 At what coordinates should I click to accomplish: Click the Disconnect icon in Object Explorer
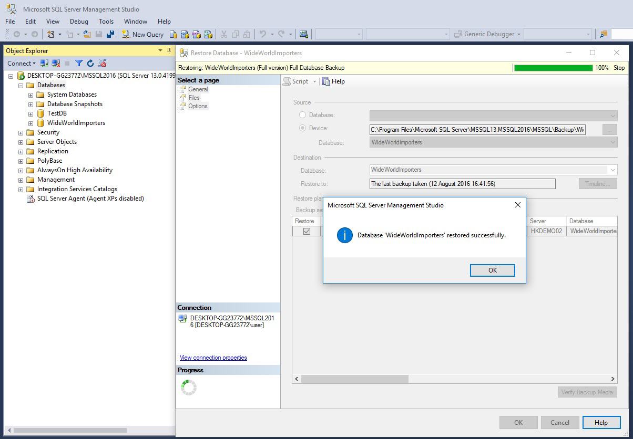tap(56, 64)
